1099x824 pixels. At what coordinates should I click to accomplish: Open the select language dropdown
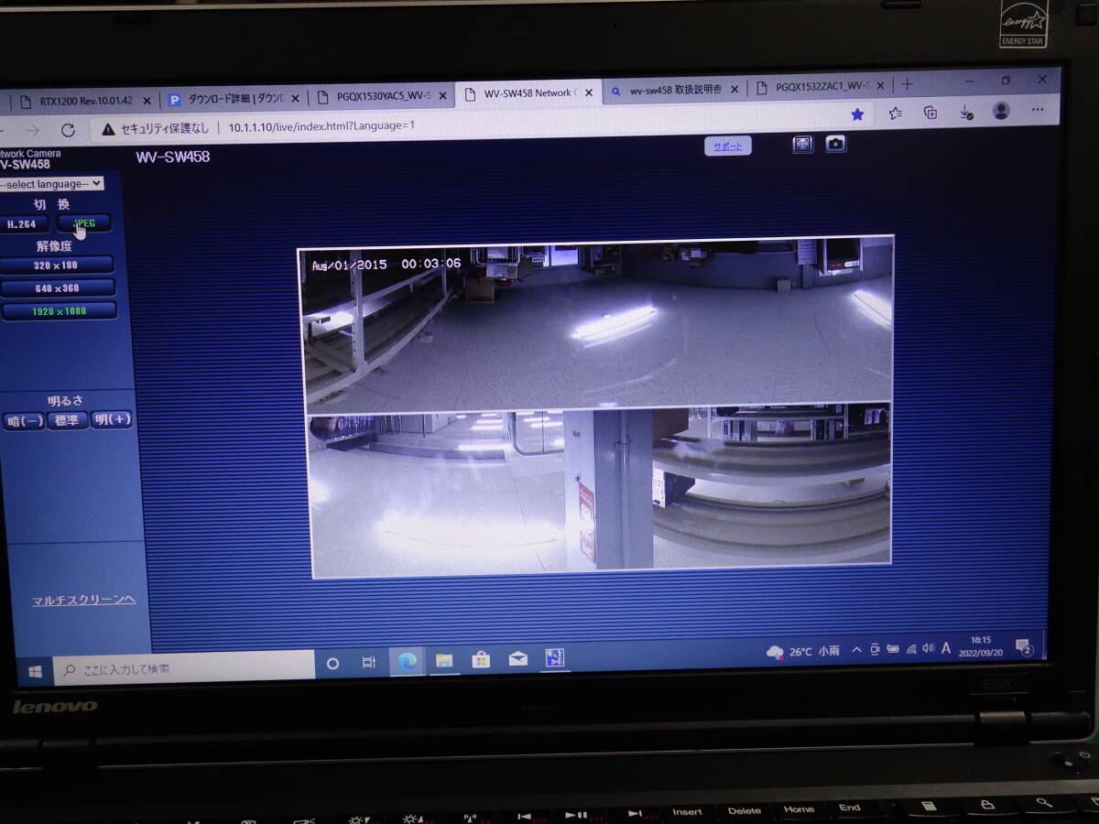click(50, 184)
